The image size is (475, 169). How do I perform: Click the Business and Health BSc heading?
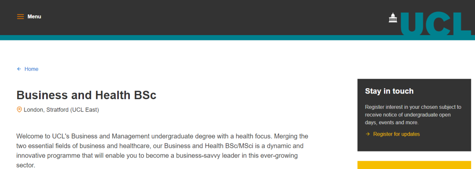[x=86, y=95]
